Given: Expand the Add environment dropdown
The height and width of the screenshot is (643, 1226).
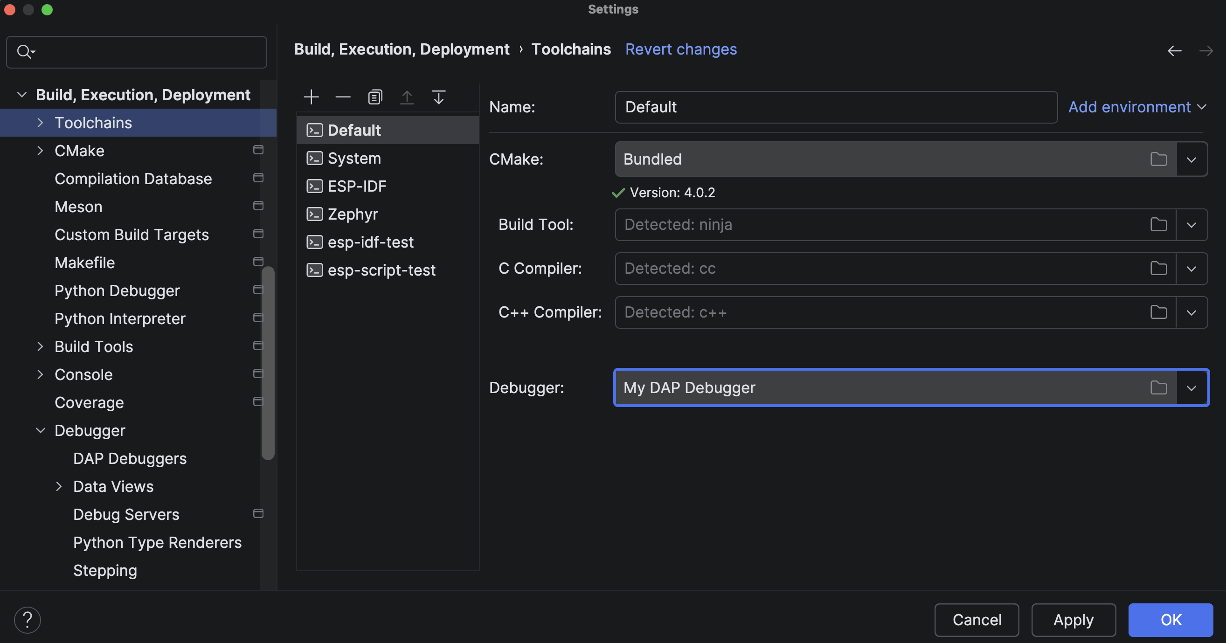Looking at the screenshot, I should tap(1137, 107).
